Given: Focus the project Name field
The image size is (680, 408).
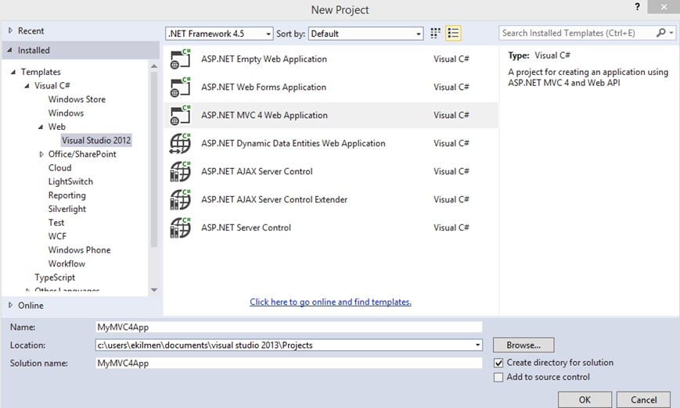Looking at the screenshot, I should 289,327.
